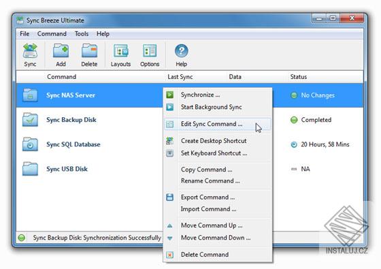Click the Command column header
381x269 pixels.
(x=62, y=77)
